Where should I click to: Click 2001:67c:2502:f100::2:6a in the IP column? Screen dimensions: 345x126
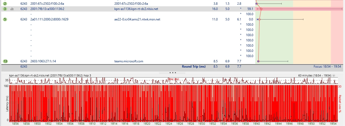coord(47,4)
